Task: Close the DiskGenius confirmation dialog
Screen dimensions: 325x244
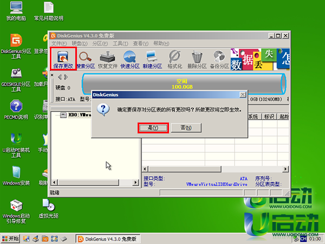Action: pyautogui.click(x=243, y=95)
